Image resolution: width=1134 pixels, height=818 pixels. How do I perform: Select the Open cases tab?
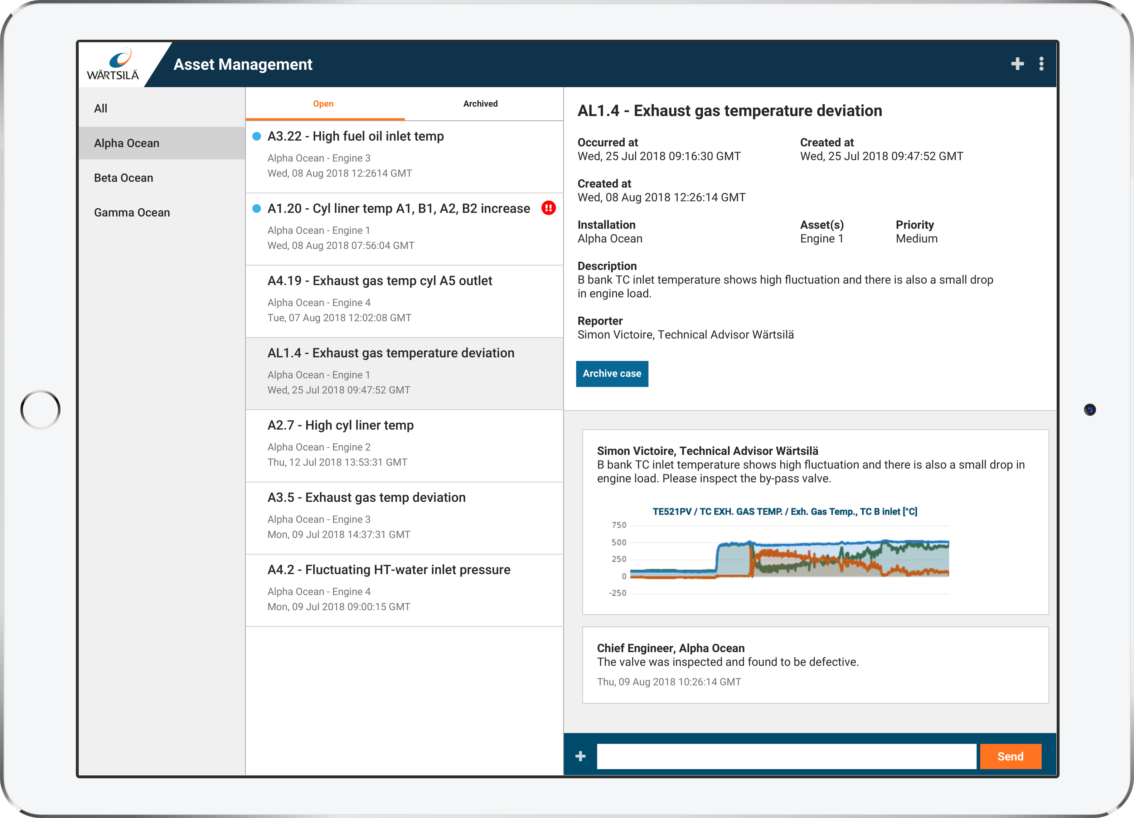pyautogui.click(x=323, y=104)
